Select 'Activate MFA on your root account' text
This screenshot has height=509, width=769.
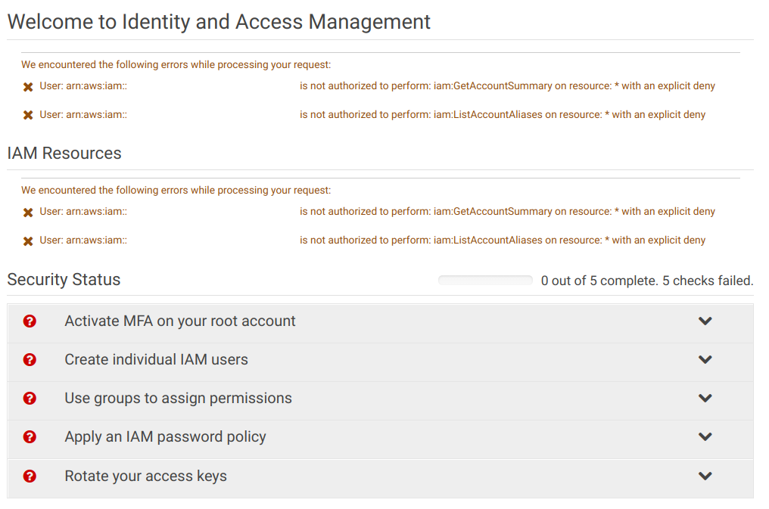[x=180, y=321]
